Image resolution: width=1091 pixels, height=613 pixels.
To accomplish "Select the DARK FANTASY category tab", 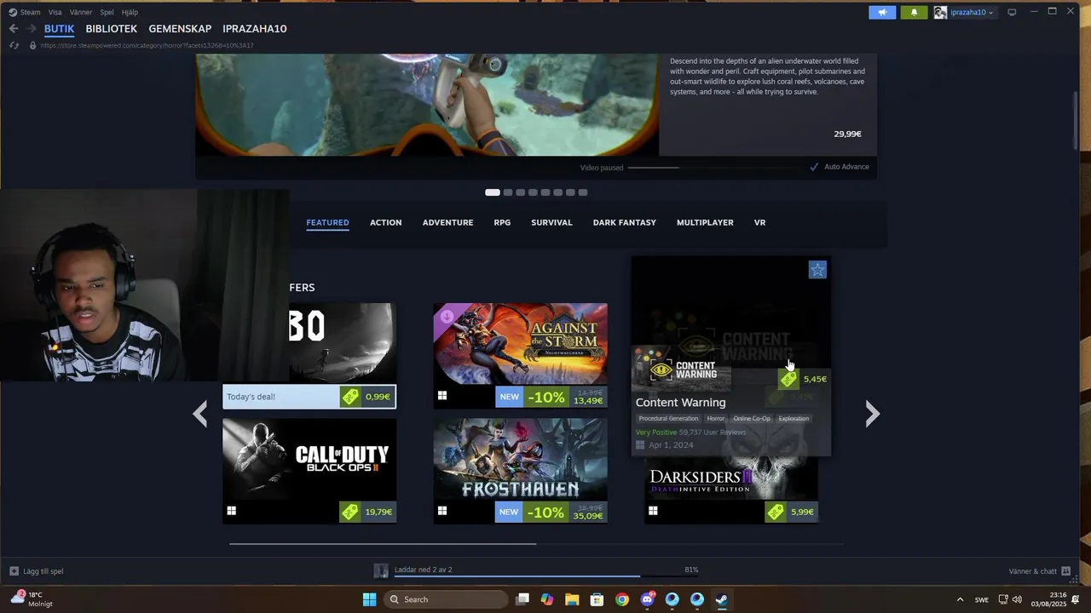I will (625, 222).
